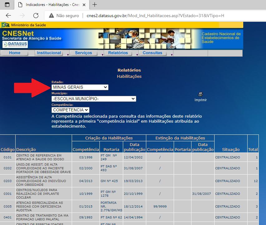Click code 0305 in the table
Screen dimensions: 266x225
[7, 207]
